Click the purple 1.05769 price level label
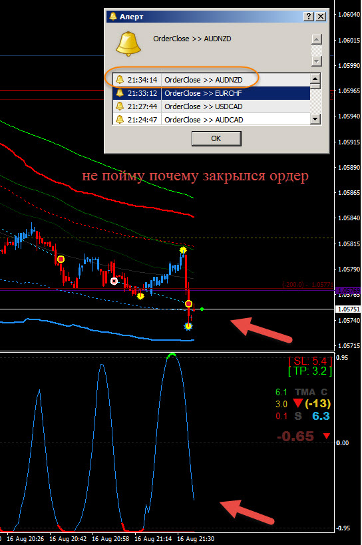The image size is (362, 545). [x=349, y=290]
